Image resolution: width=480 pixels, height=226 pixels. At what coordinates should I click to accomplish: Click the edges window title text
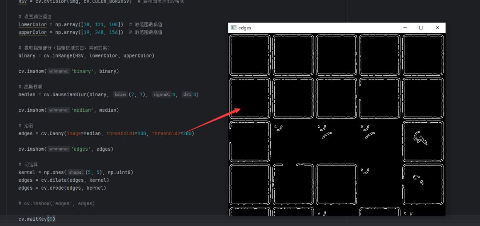pos(244,28)
